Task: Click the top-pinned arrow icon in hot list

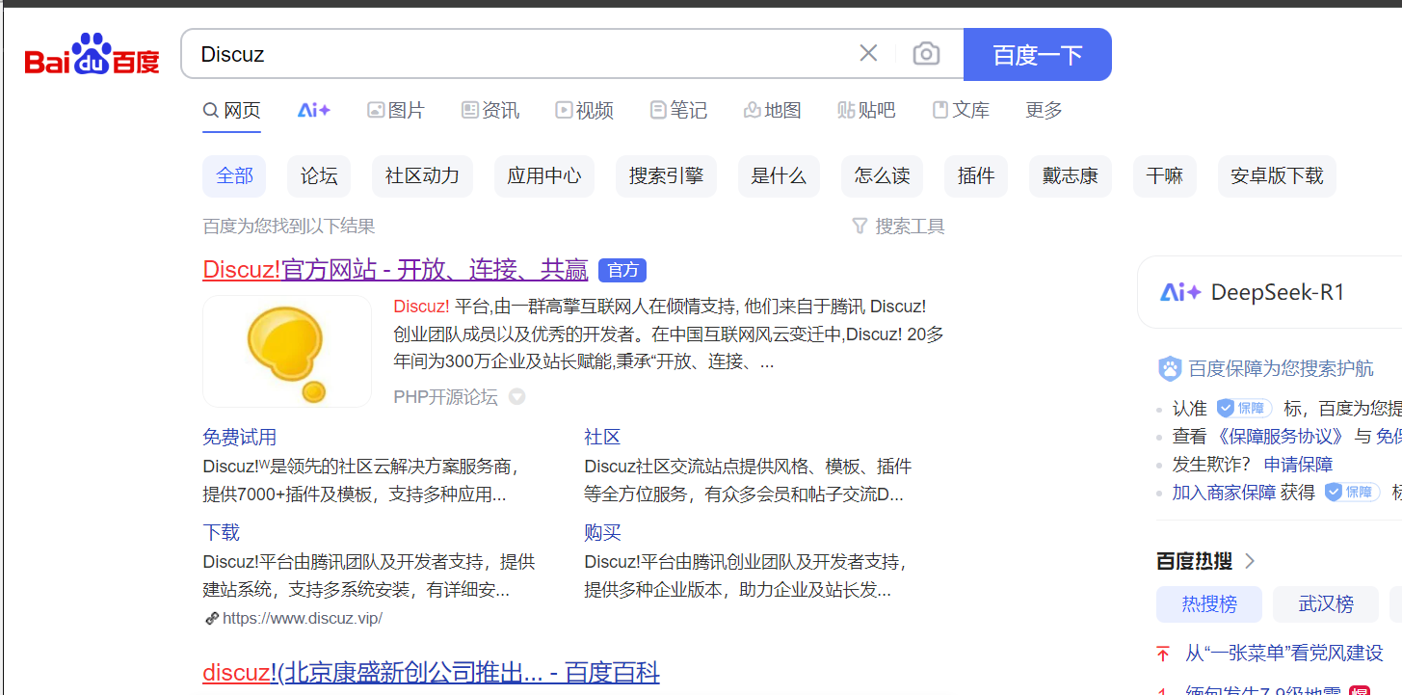Action: click(1163, 654)
